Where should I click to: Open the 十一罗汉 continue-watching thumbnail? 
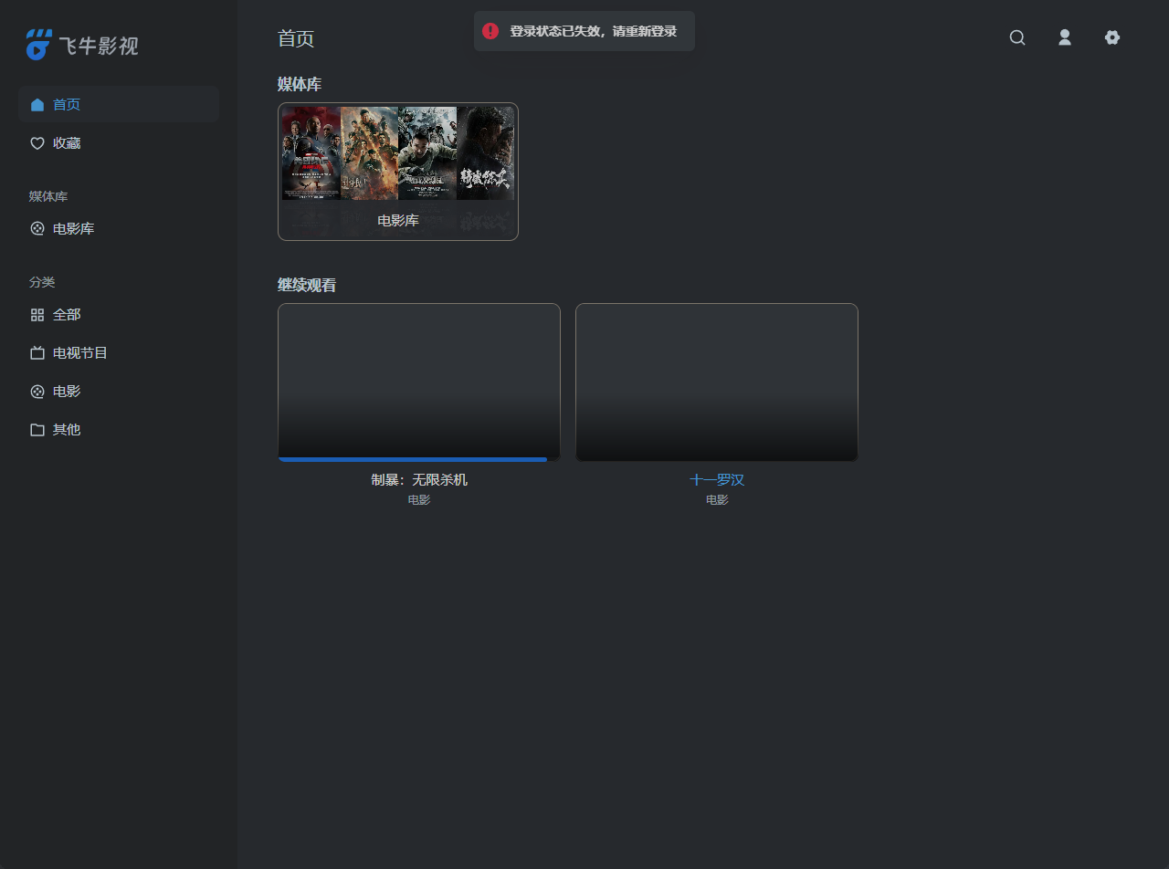pos(717,382)
